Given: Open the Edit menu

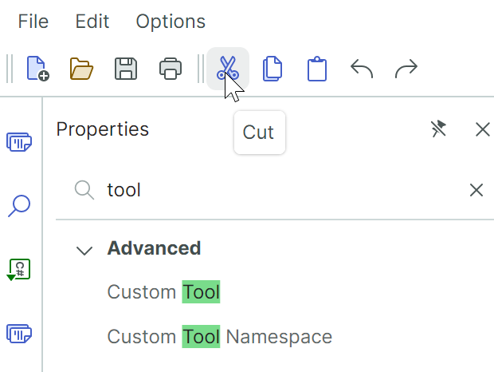Looking at the screenshot, I should [92, 22].
